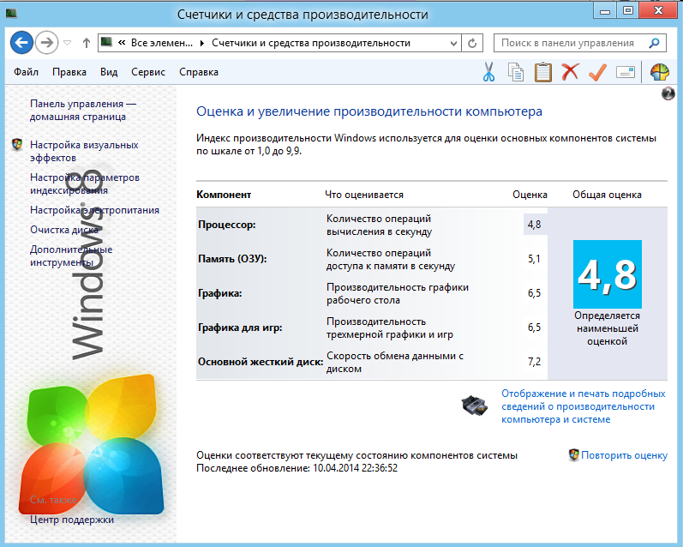Image resolution: width=683 pixels, height=547 pixels.
Task: Click the Последнее обновление date text
Action: (297, 468)
